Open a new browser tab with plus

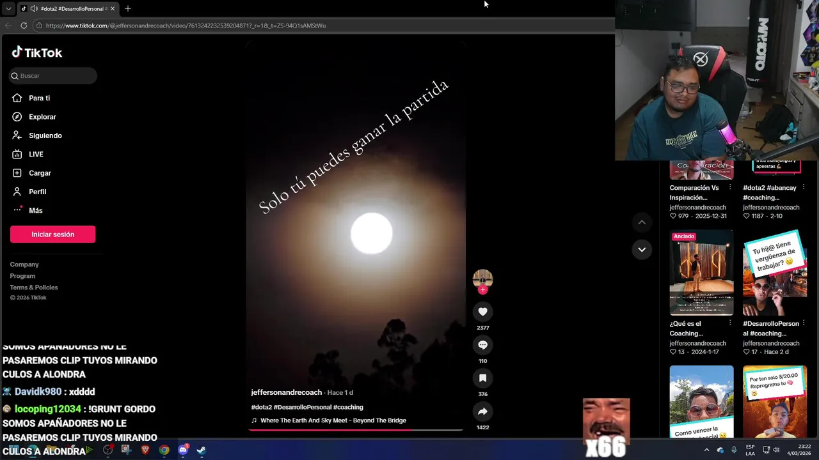click(x=128, y=8)
